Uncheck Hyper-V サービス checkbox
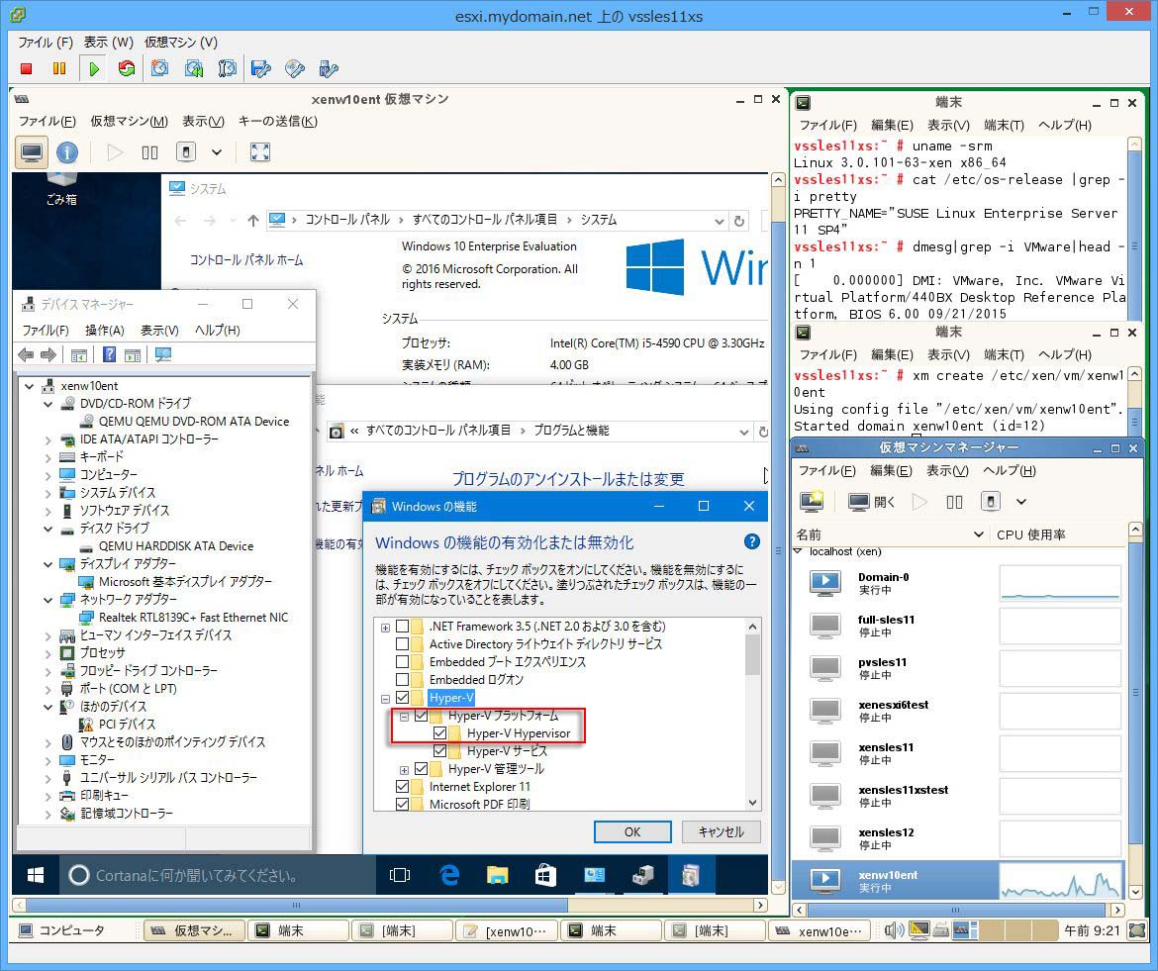Screen dimensions: 1158x971 click(440, 751)
